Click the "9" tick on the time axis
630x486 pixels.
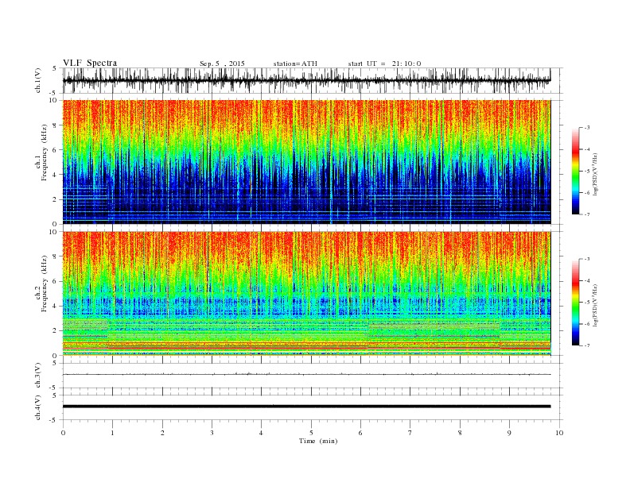pyautogui.click(x=509, y=433)
